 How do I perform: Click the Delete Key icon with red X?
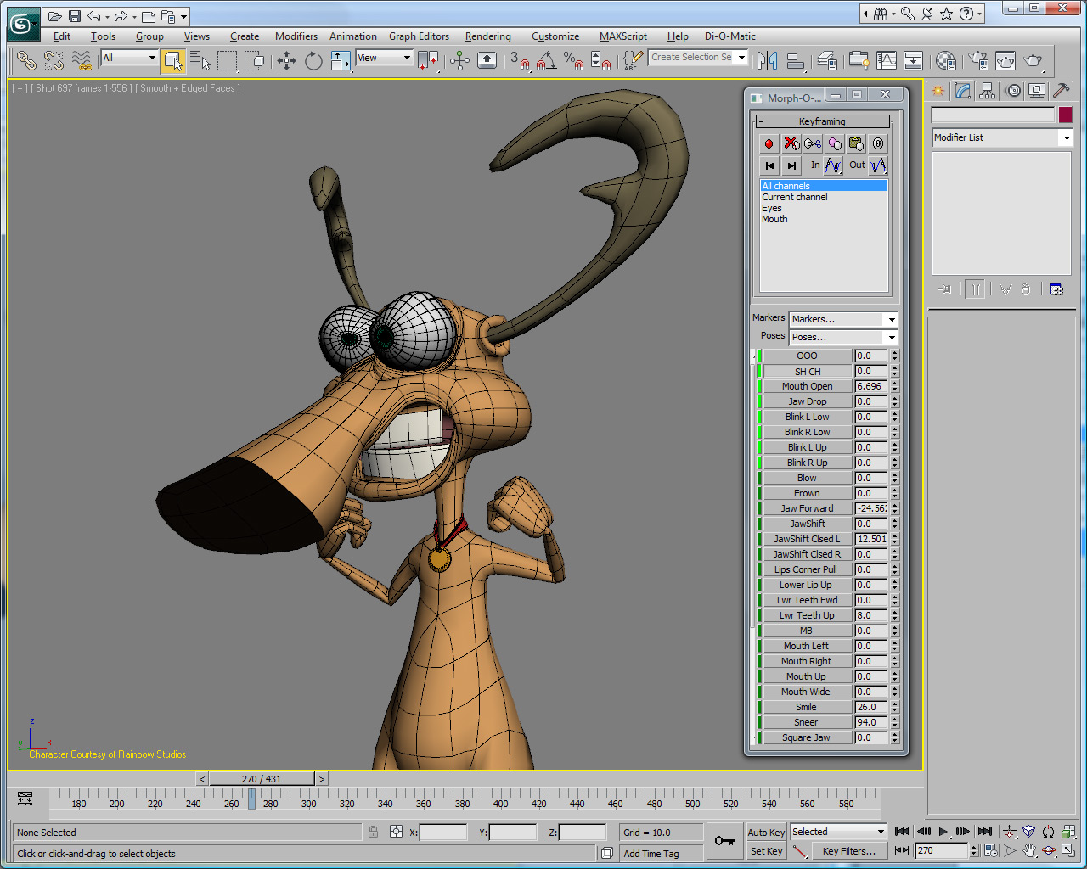pyautogui.click(x=791, y=143)
